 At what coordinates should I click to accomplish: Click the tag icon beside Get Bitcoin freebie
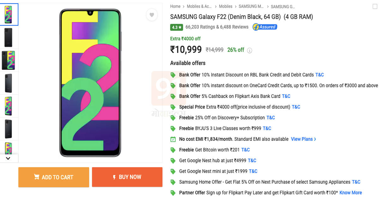coord(173,150)
